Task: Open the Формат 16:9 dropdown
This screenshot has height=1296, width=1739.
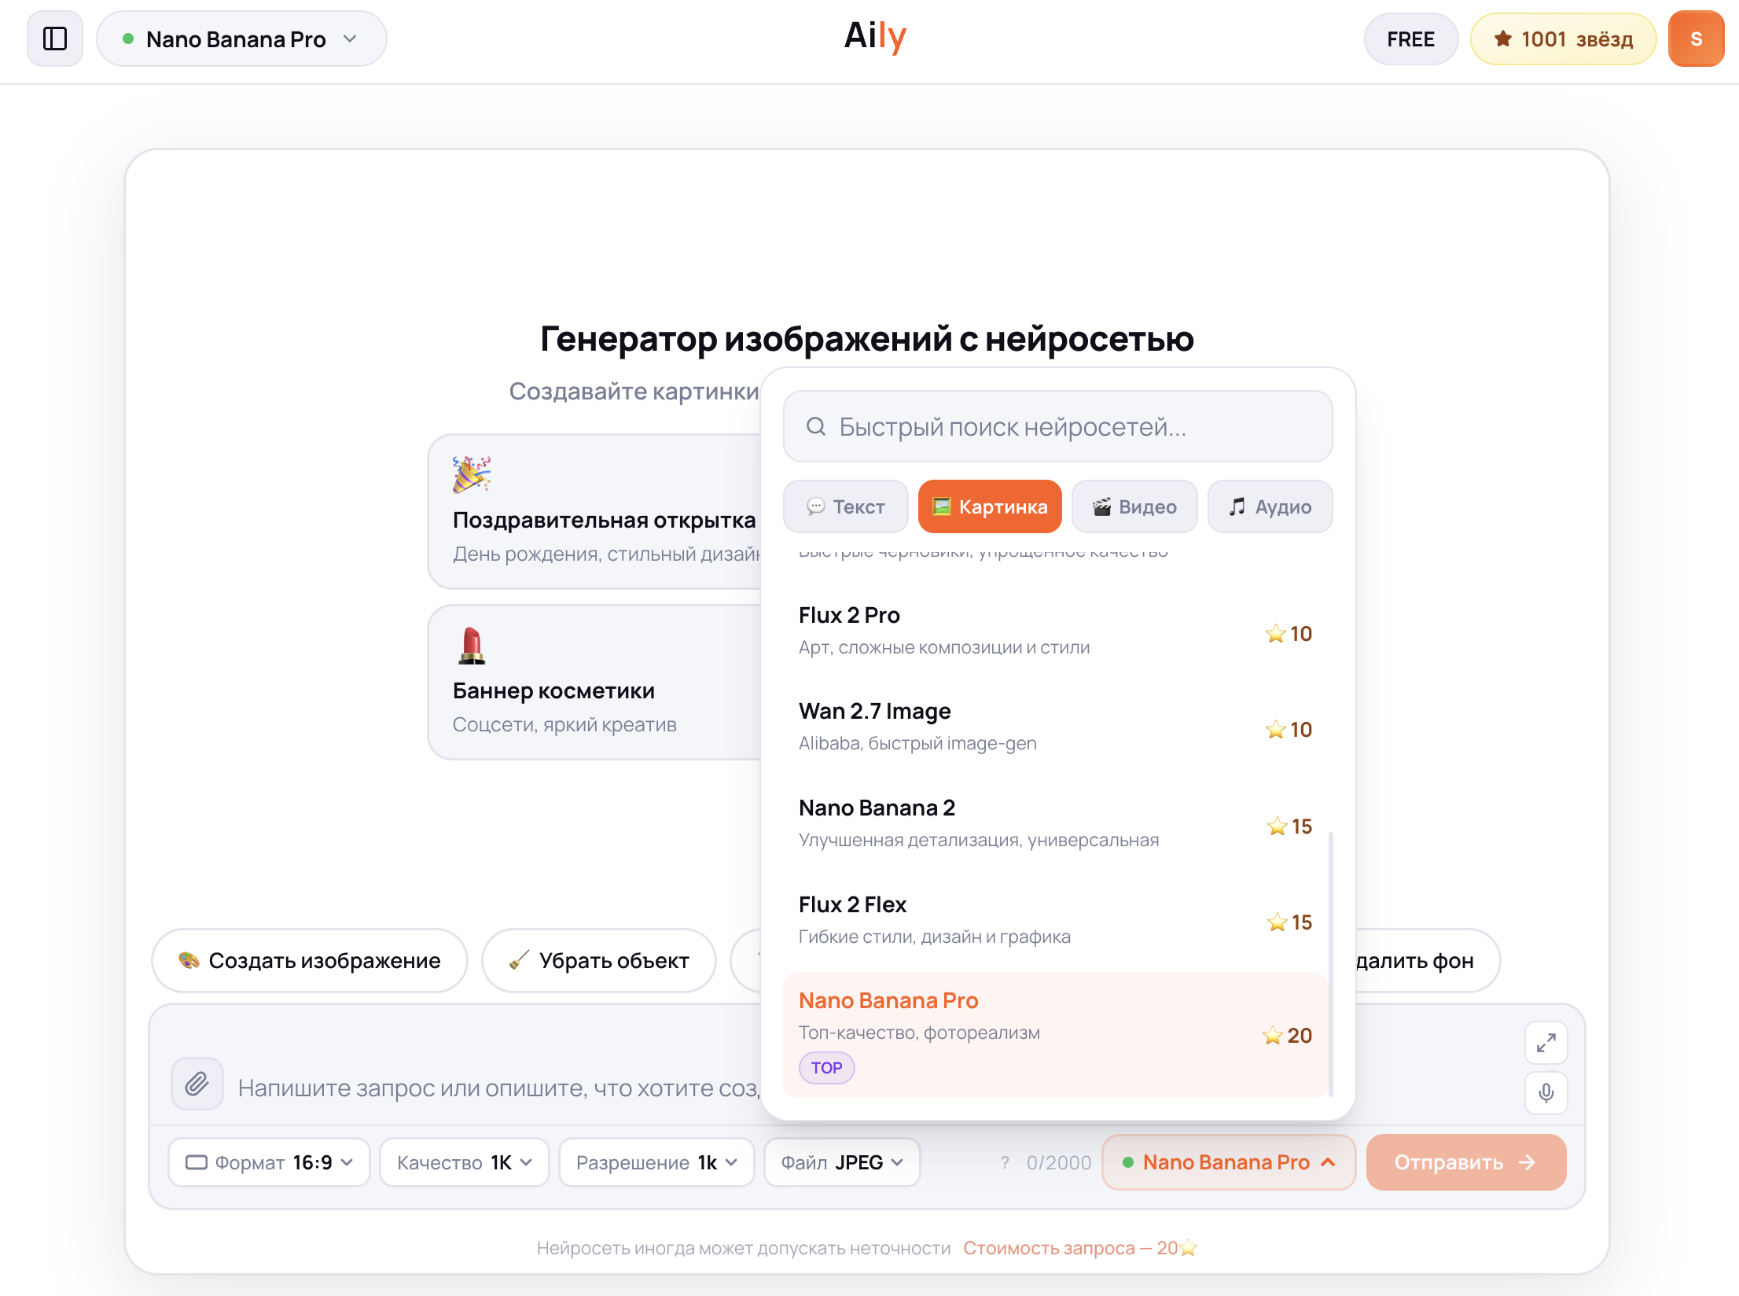Action: click(x=269, y=1162)
